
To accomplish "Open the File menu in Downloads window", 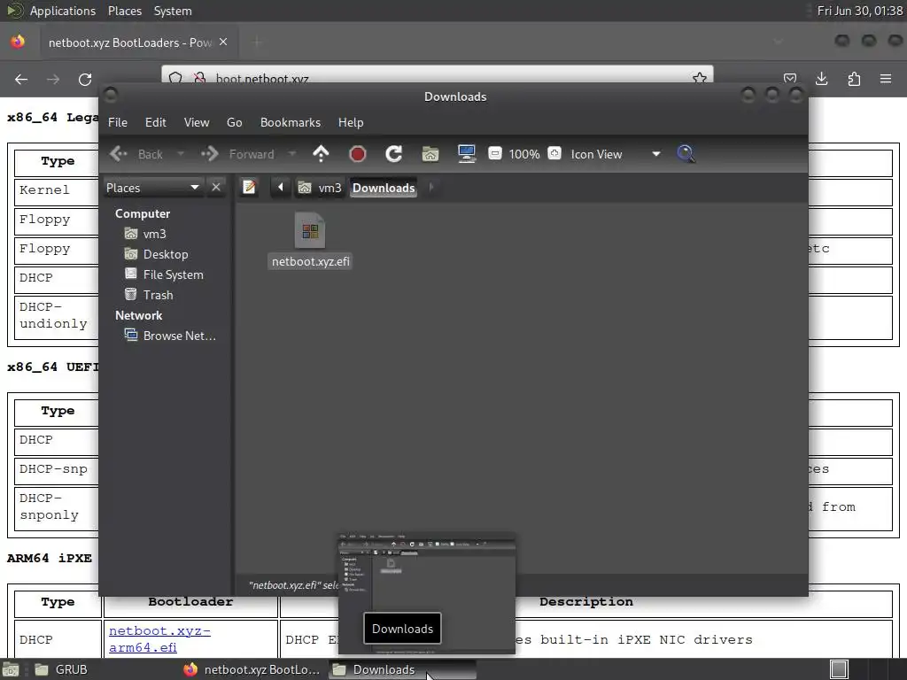I will (118, 122).
